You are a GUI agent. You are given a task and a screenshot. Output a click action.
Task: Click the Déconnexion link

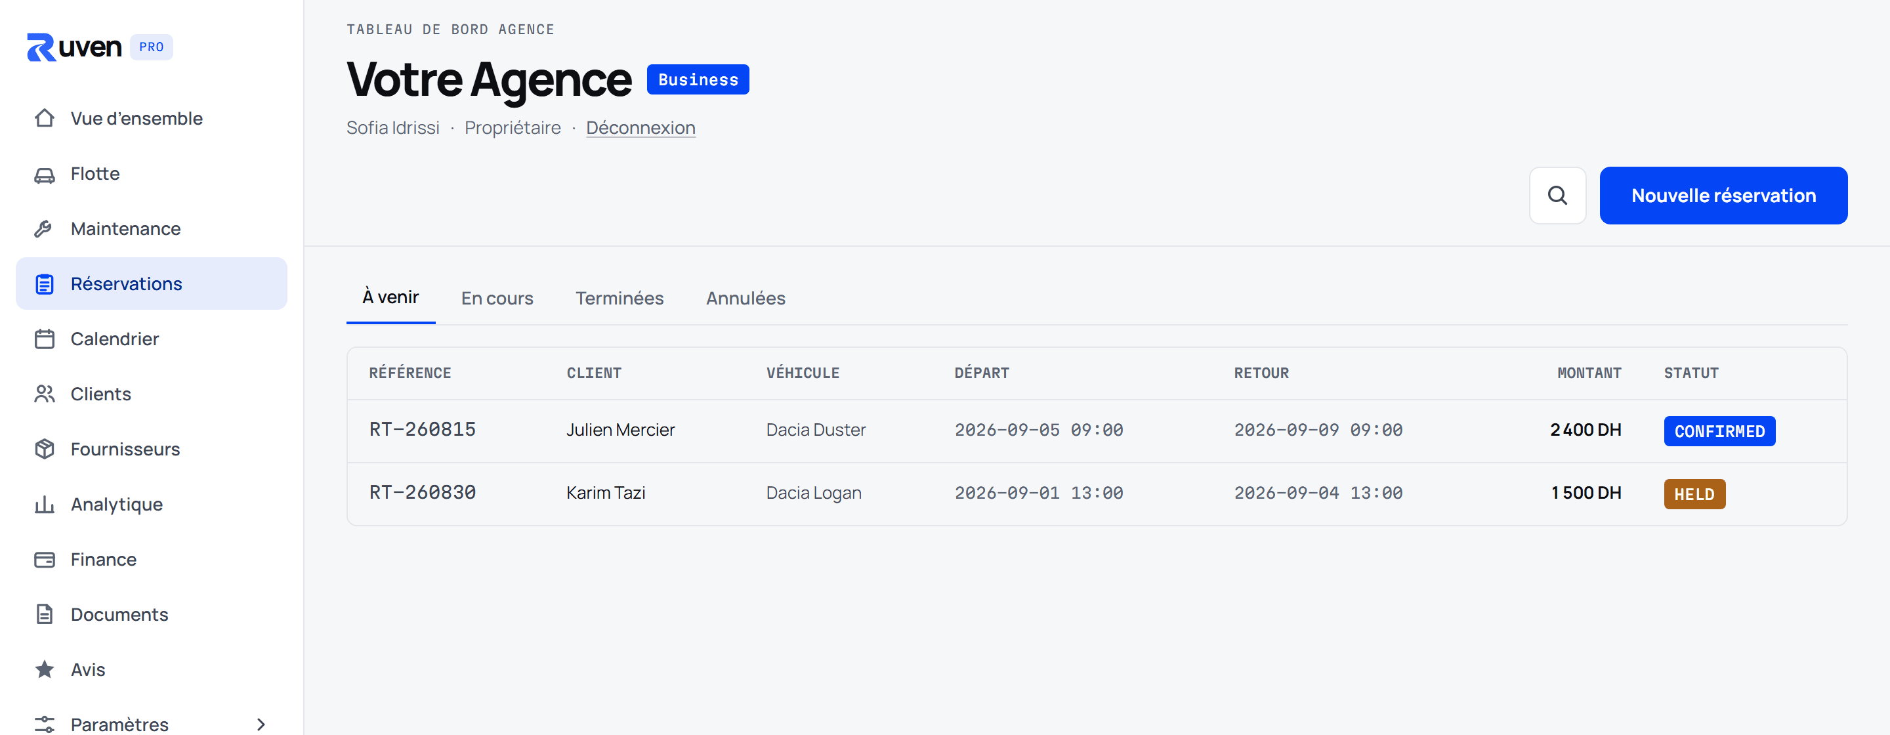pos(640,127)
